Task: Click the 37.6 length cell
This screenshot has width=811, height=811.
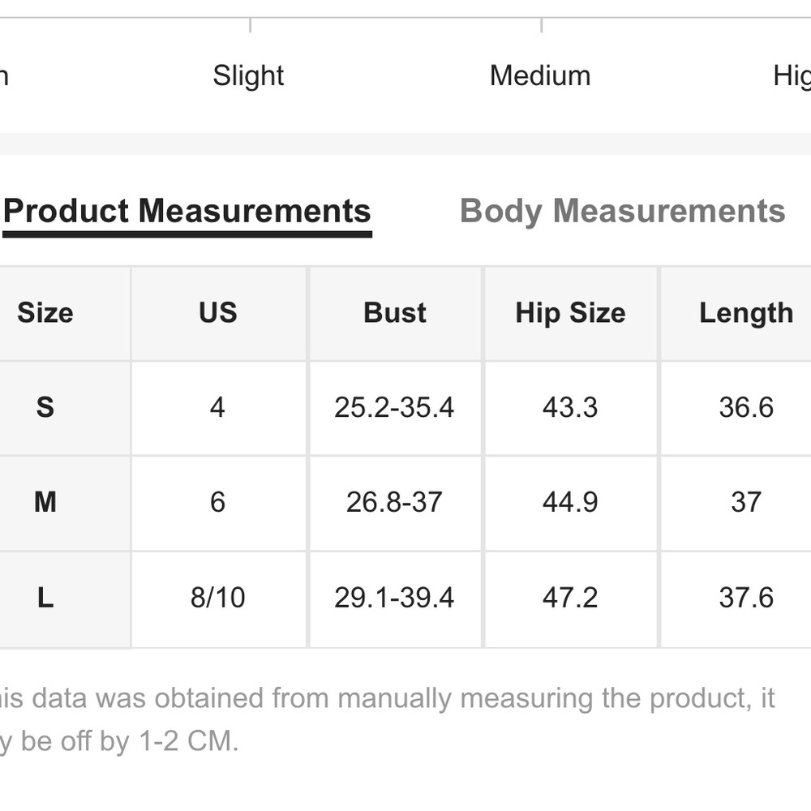Action: click(x=746, y=598)
